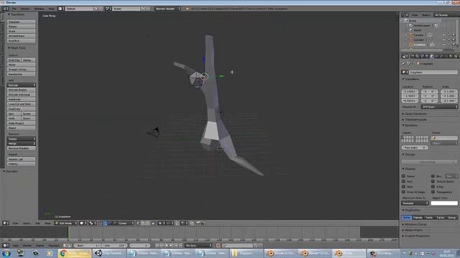Jump to the timeline start frame

coord(157,245)
